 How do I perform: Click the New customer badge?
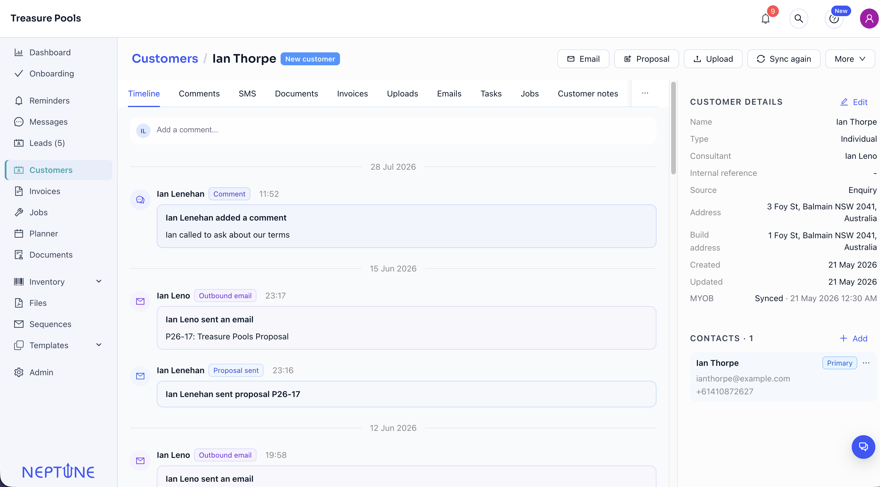pos(310,59)
